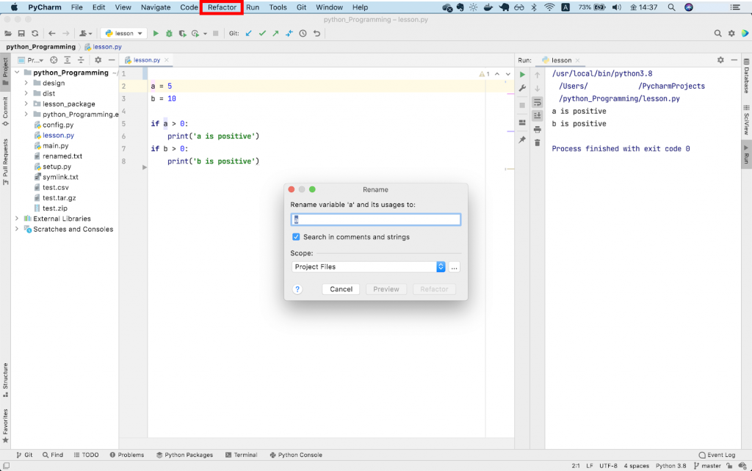The height and width of the screenshot is (471, 752).
Task: Clear the Run console with trash icon
Action: (x=537, y=143)
